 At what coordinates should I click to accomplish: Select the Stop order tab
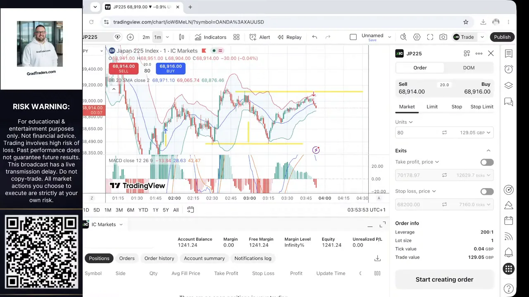tap(457, 107)
